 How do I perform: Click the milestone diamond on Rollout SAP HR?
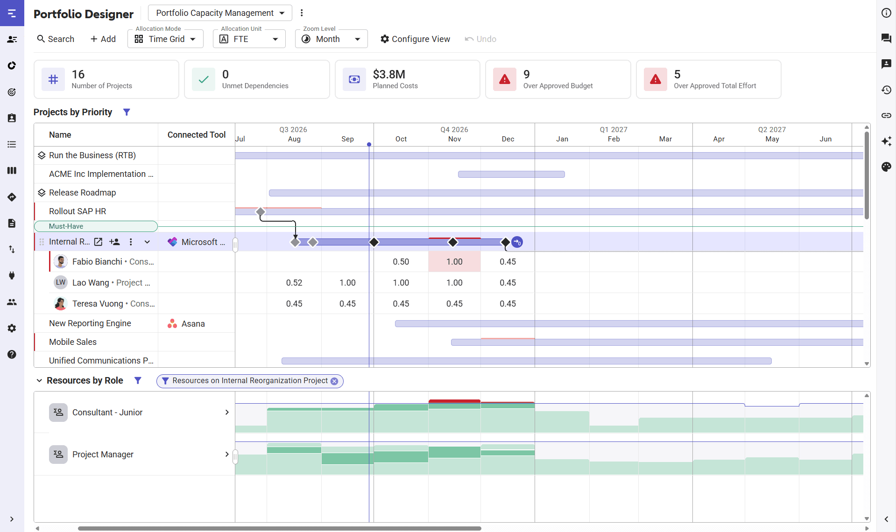coord(261,212)
